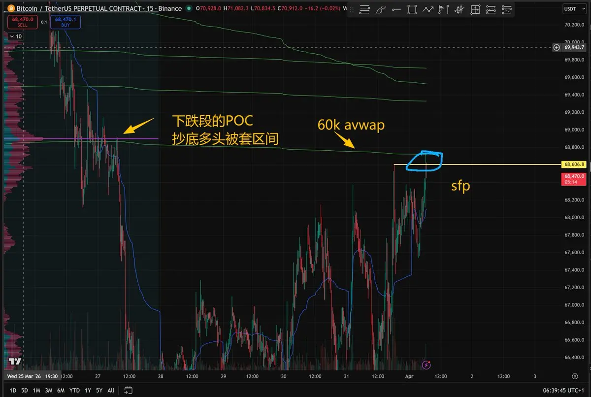The image size is (591, 397).
Task: Click the '下跌段的POC' annotation text
Action: (x=212, y=121)
